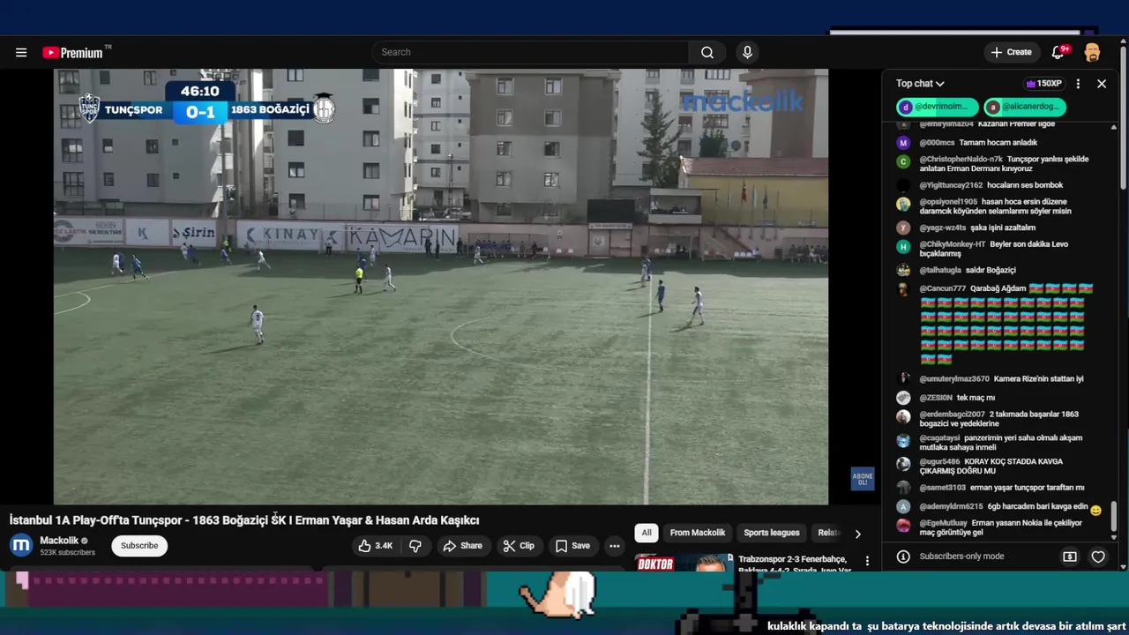1129x635 pixels.
Task: Open the YouTube hamburger guide menu
Action: pos(21,52)
